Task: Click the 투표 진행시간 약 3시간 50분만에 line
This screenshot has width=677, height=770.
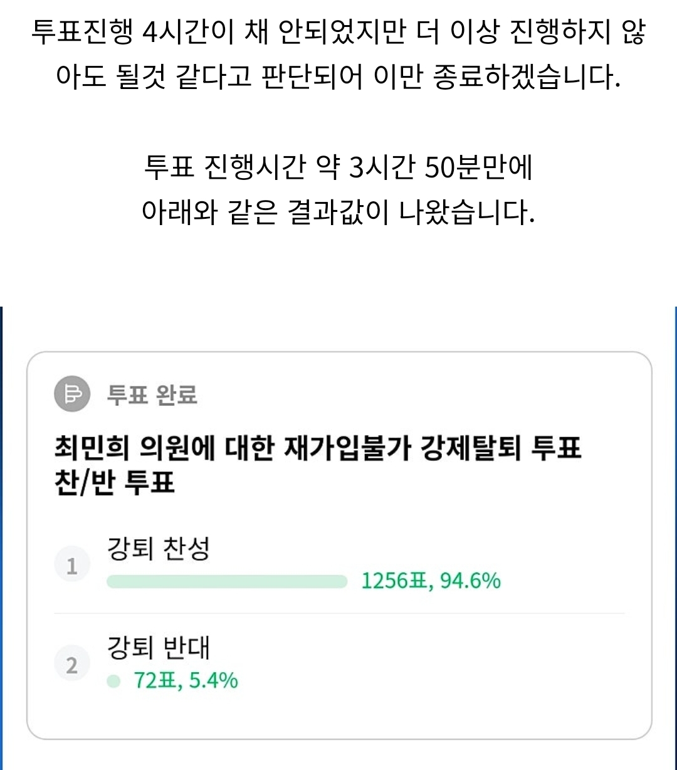Action: click(x=338, y=167)
